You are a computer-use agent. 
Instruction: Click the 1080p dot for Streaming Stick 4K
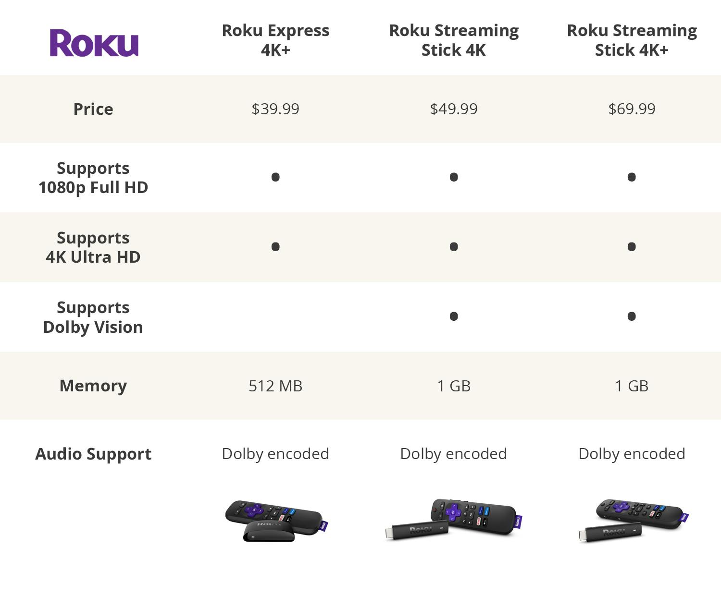click(454, 177)
